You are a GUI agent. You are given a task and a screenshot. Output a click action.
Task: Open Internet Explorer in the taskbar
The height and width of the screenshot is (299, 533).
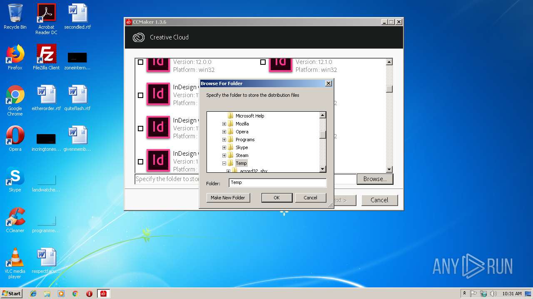pos(33,294)
